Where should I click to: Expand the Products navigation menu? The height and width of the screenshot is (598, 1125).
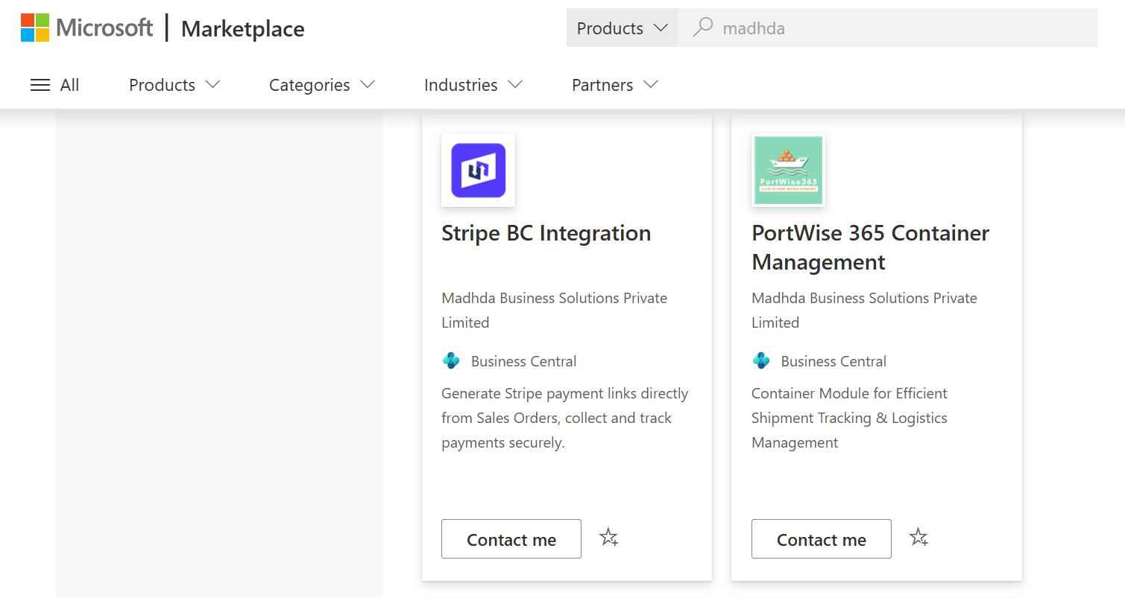pyautogui.click(x=174, y=85)
